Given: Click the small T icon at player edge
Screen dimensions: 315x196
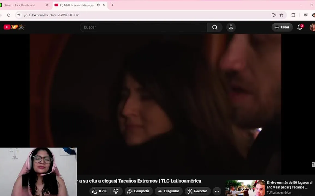Looking at the screenshot, I should point(313,164).
